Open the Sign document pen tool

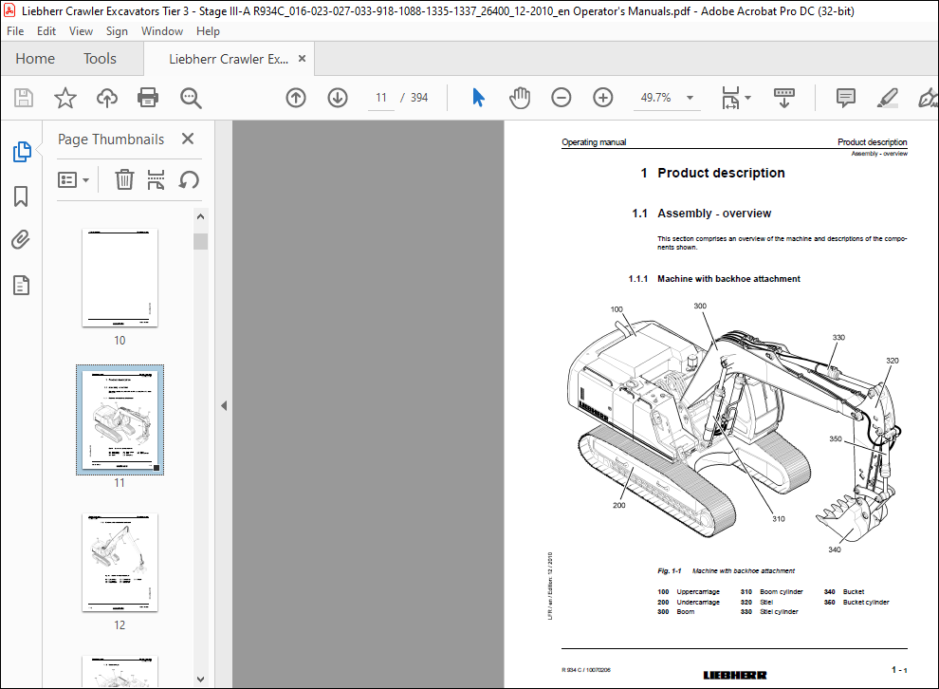[928, 98]
